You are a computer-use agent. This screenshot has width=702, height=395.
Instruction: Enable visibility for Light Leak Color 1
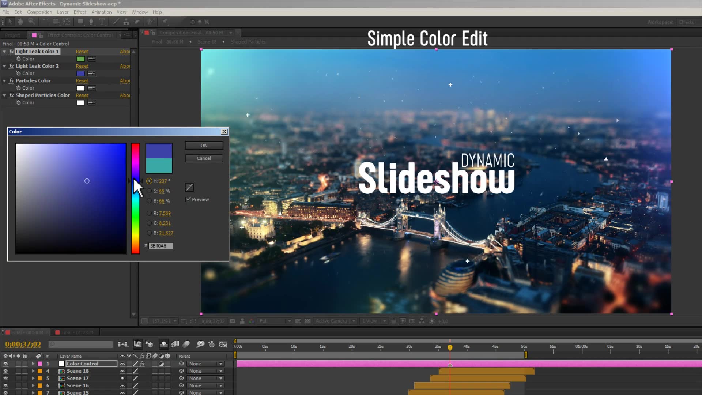point(11,51)
